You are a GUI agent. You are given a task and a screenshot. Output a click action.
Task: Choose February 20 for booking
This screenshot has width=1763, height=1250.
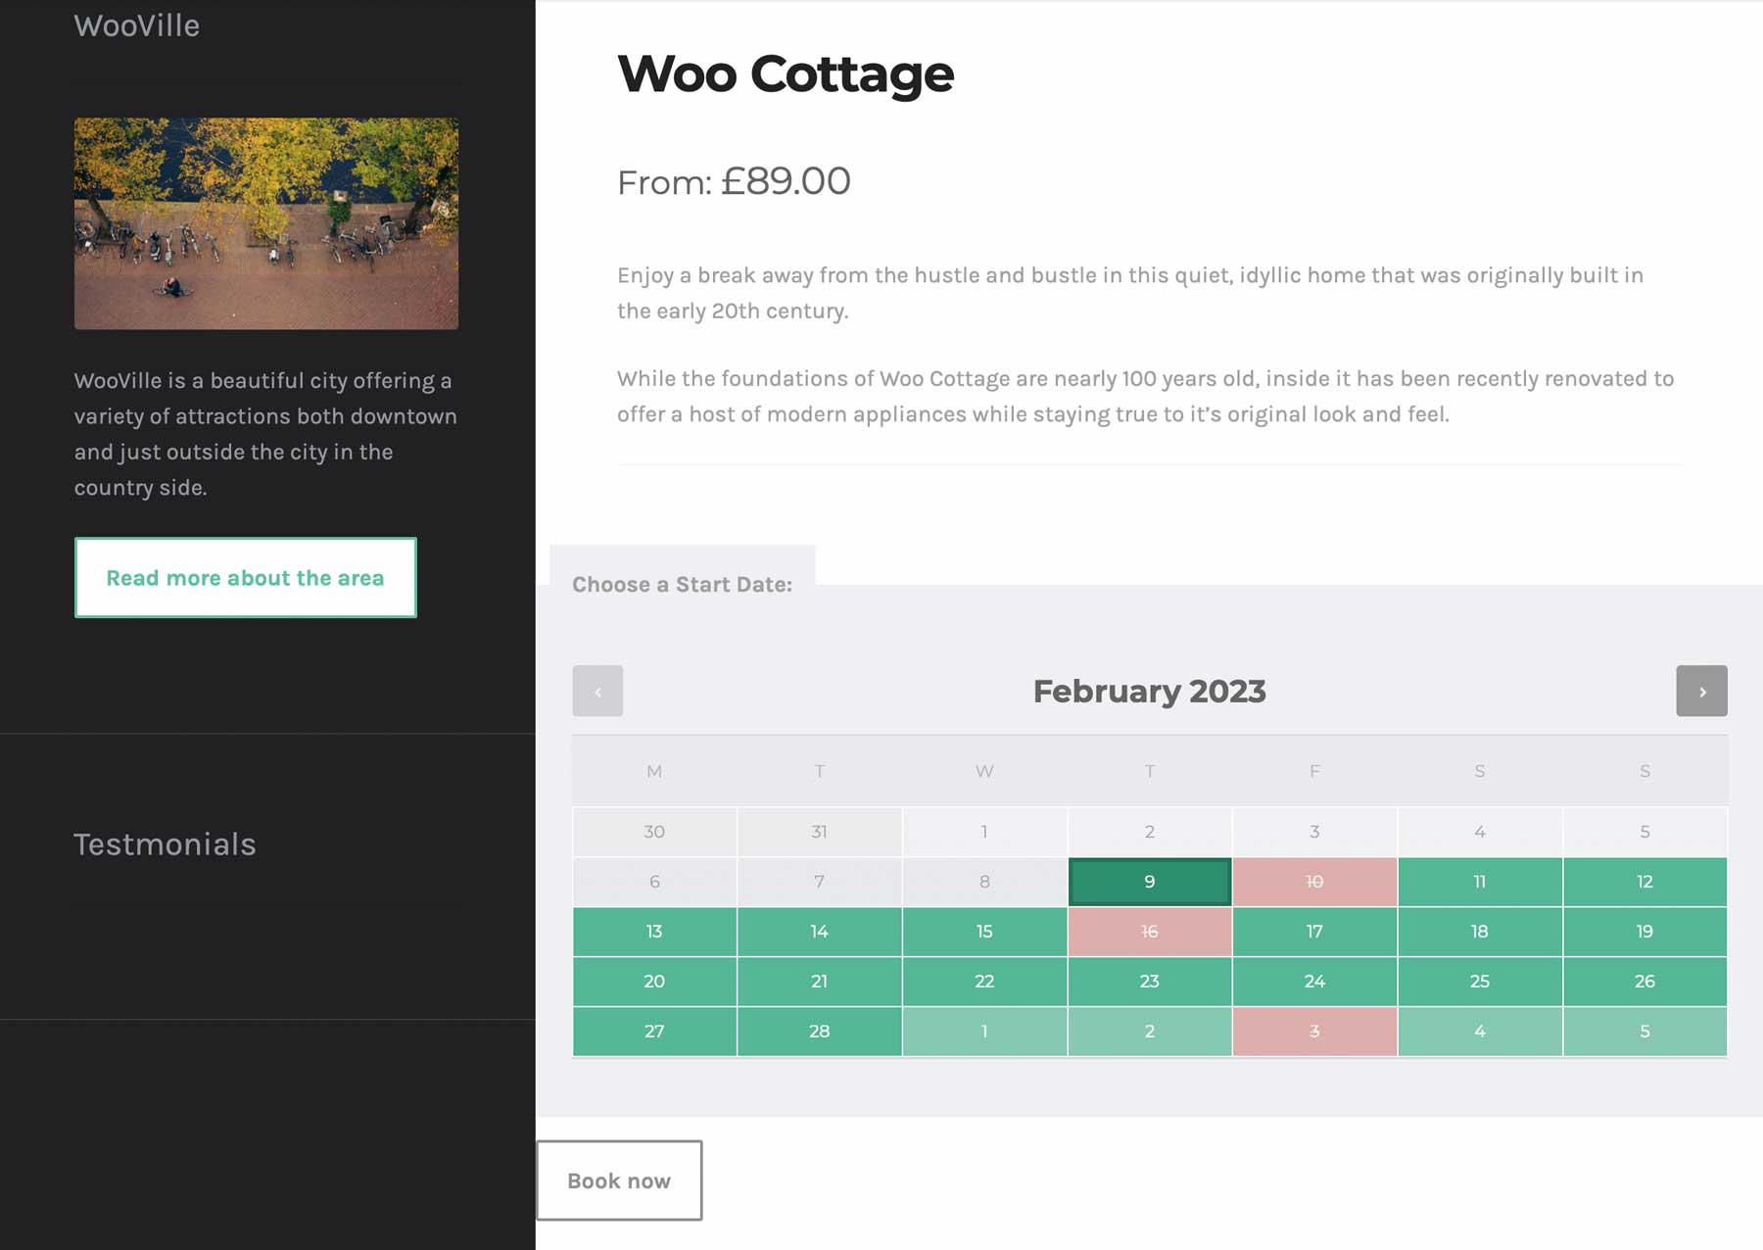pos(653,981)
